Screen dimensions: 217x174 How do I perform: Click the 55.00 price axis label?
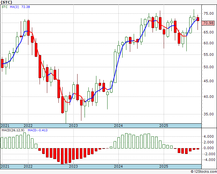click(x=209, y=54)
